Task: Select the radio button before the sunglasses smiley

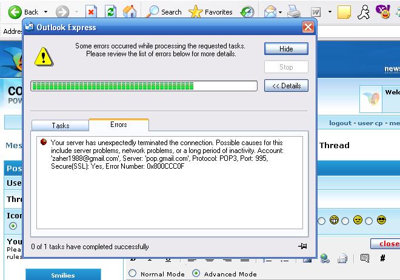Action: [x=368, y=221]
